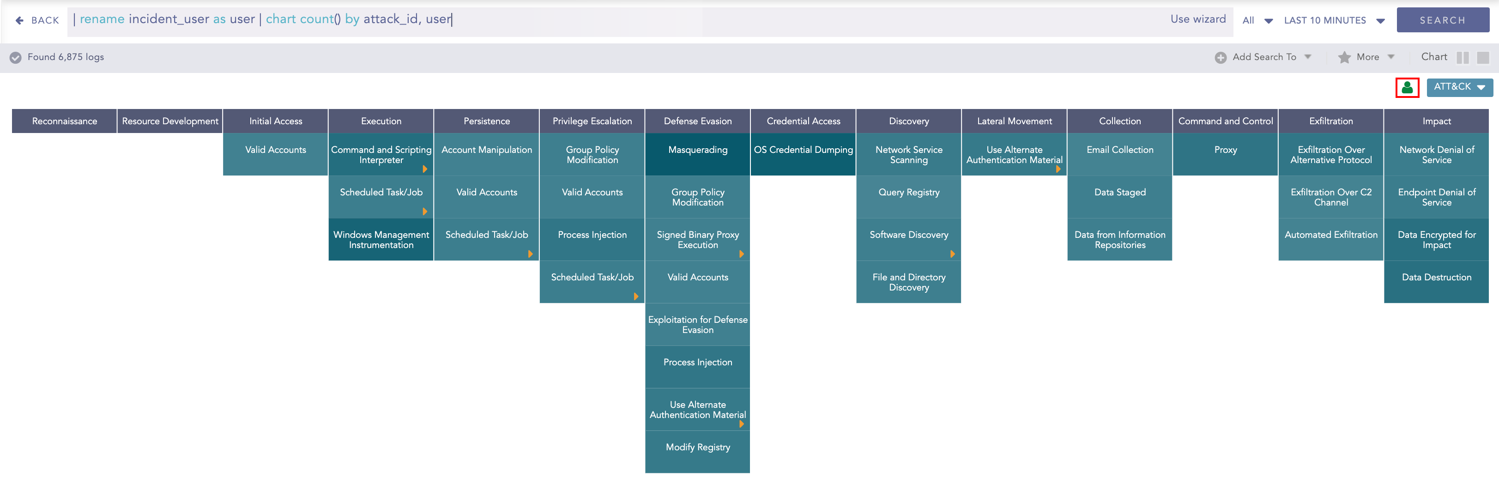Click the green user filter icon
The height and width of the screenshot is (484, 1499).
[x=1407, y=88]
